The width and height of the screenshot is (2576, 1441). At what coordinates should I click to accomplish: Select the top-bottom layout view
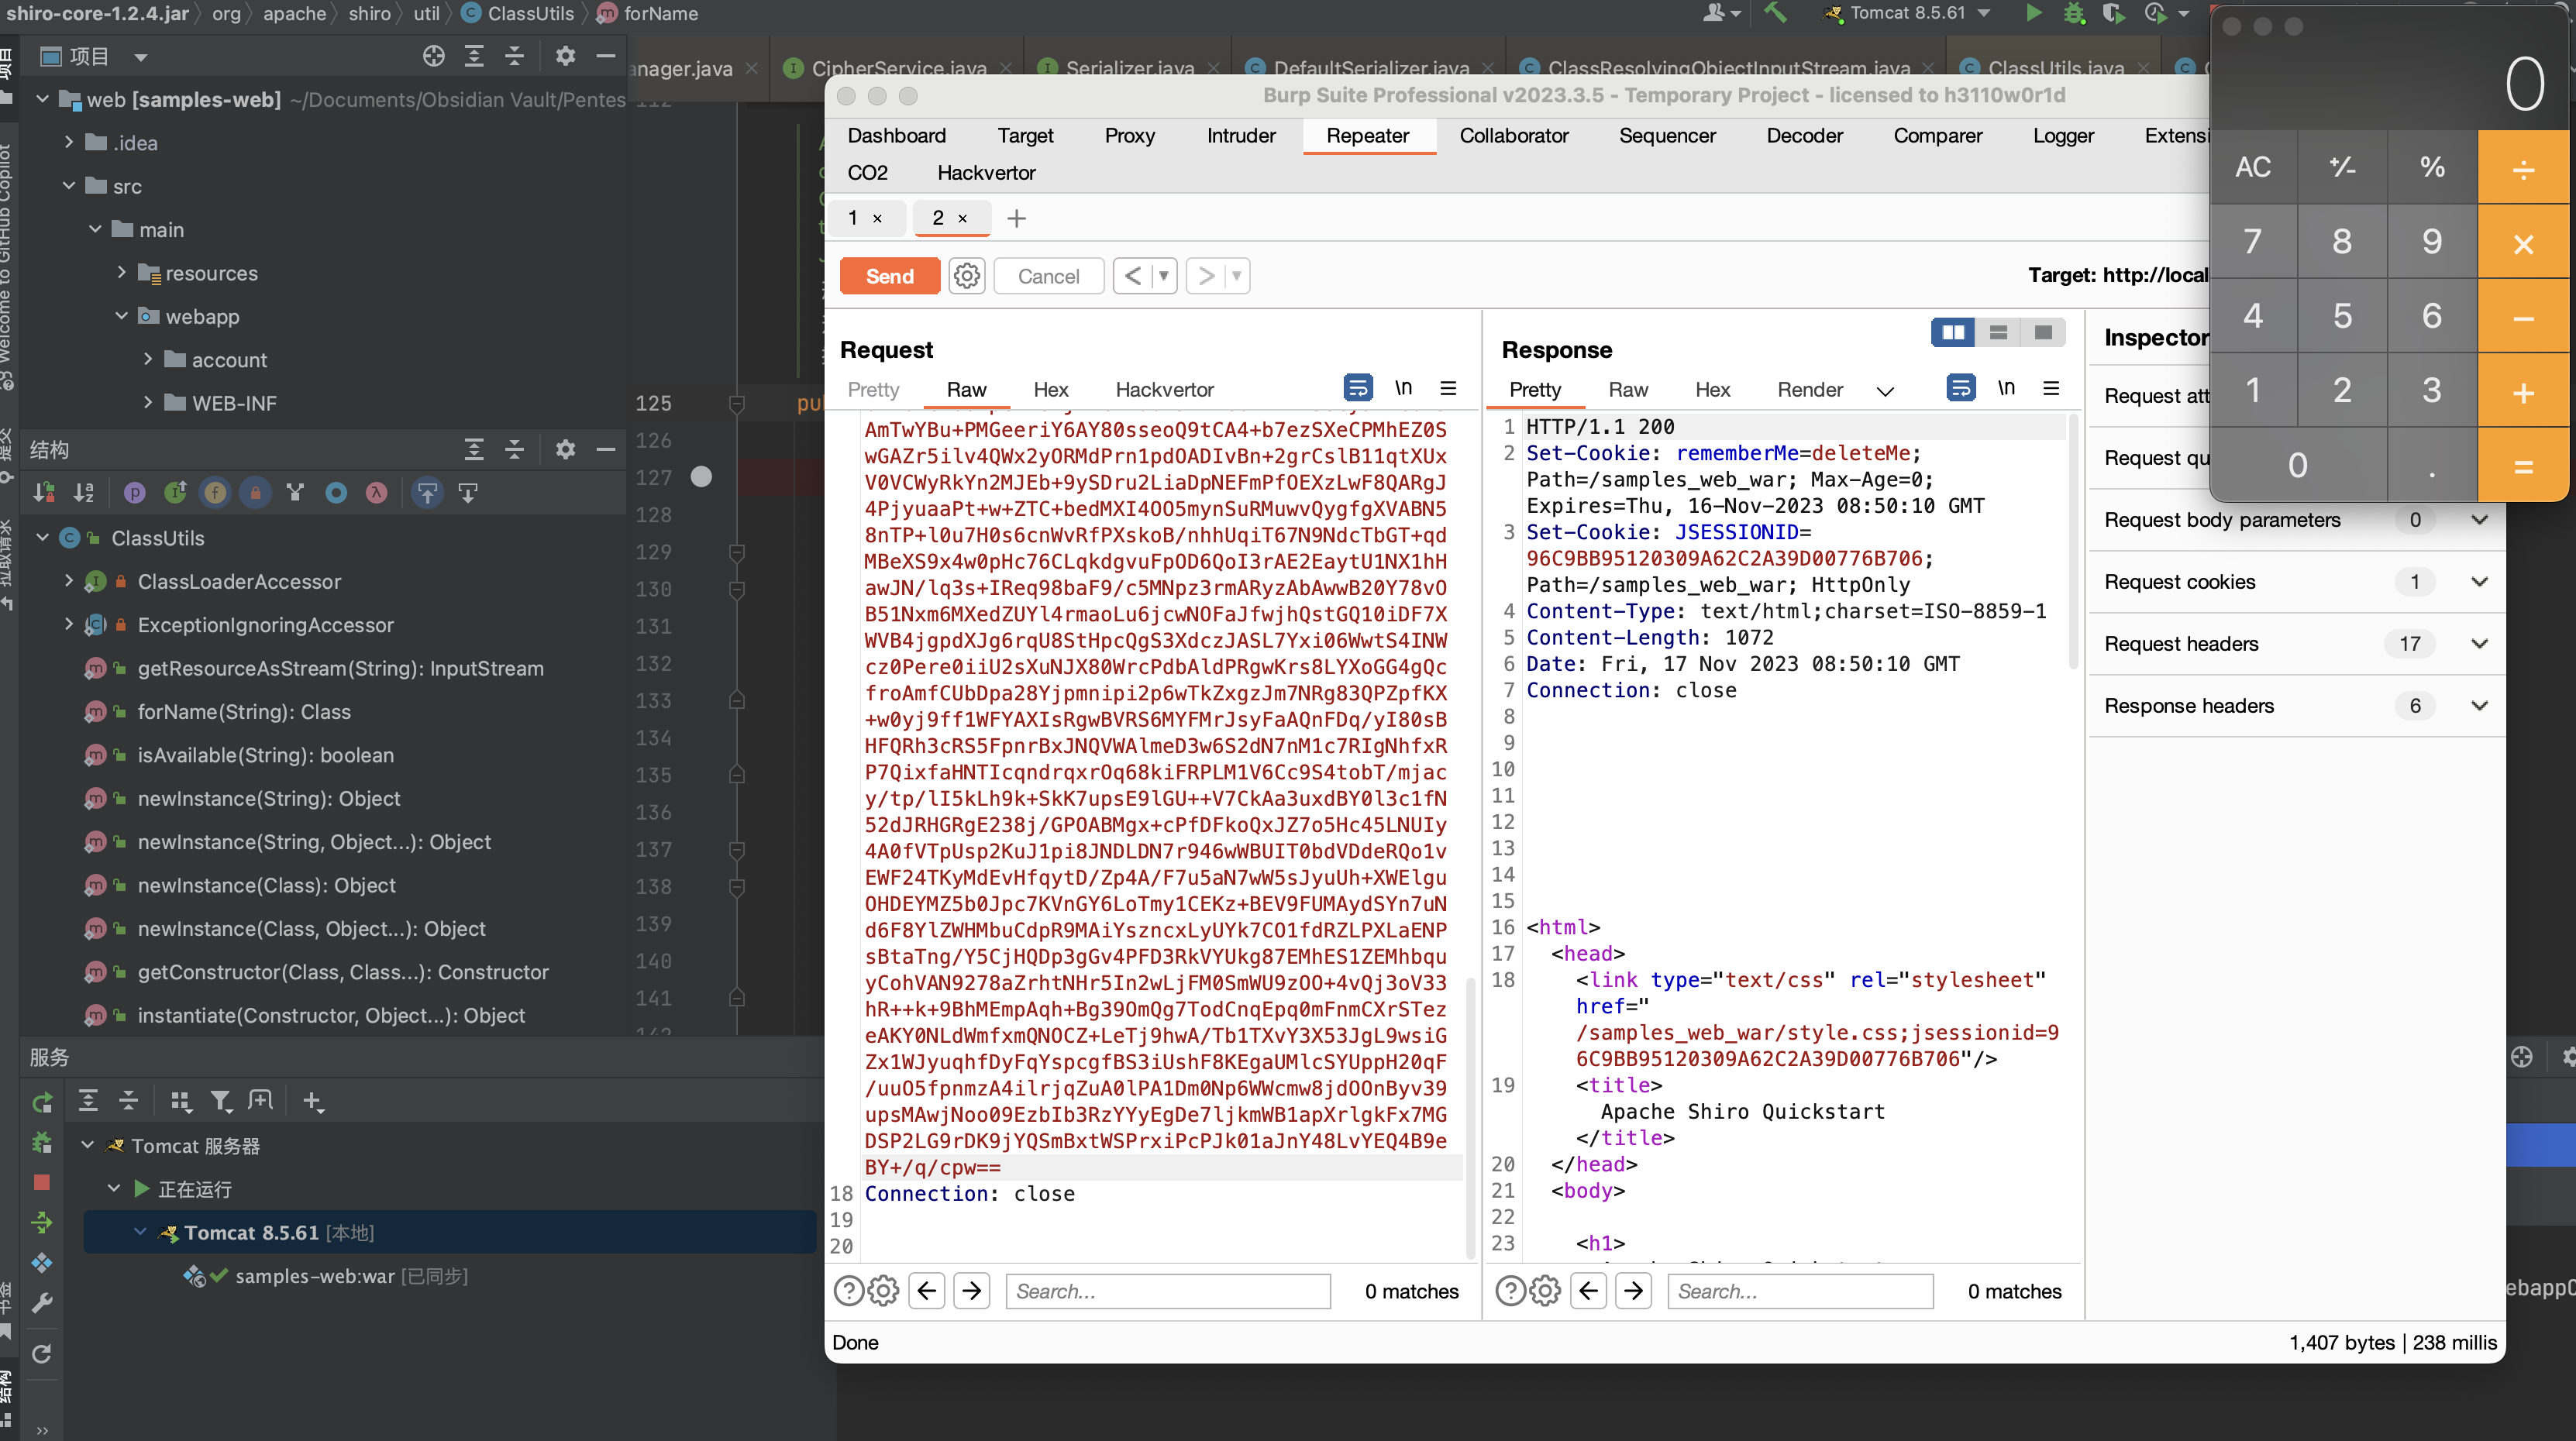(1998, 332)
